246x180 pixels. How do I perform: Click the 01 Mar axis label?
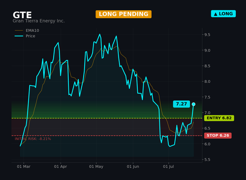pyautogui.click(x=24, y=167)
